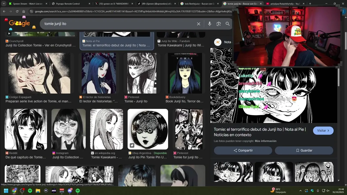This screenshot has height=195, width=347.
Task: Open El lector de historietas thumbnail
Action: (99, 73)
